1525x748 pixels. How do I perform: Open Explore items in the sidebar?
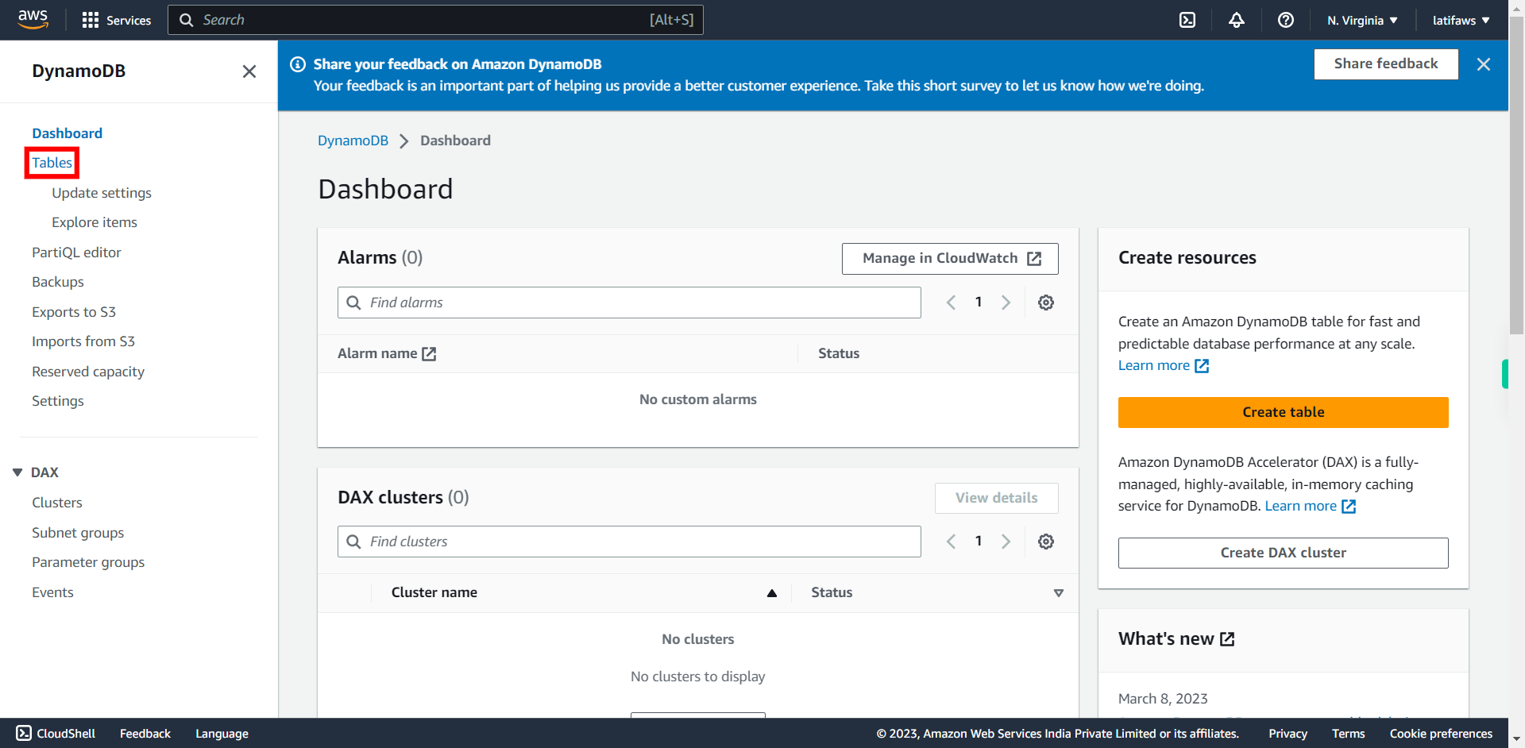[95, 222]
